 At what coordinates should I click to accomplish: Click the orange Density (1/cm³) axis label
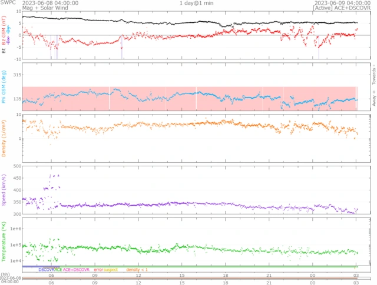pos(4,138)
